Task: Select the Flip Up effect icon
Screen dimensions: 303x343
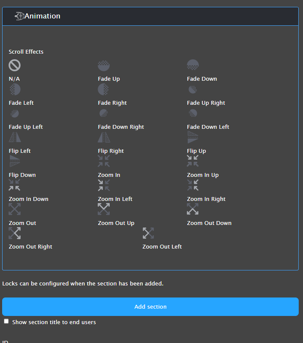Action: (x=193, y=137)
